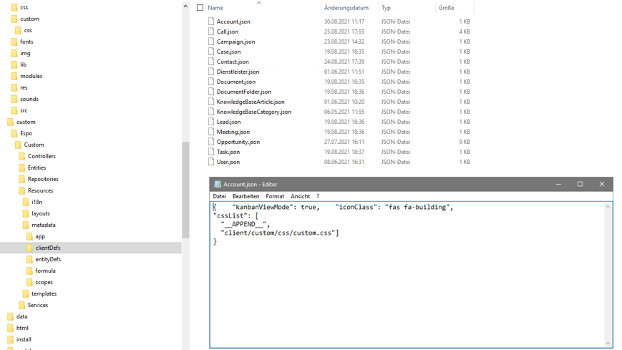Select the clientDefs folder icon
This screenshot has width=622, height=350.
30,248
